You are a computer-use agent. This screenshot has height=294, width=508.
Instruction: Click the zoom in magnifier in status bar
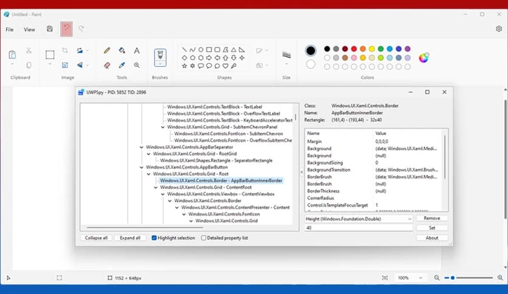point(500,278)
